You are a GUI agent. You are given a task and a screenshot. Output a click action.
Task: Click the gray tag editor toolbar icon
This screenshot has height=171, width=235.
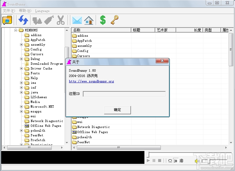[x=49, y=20]
